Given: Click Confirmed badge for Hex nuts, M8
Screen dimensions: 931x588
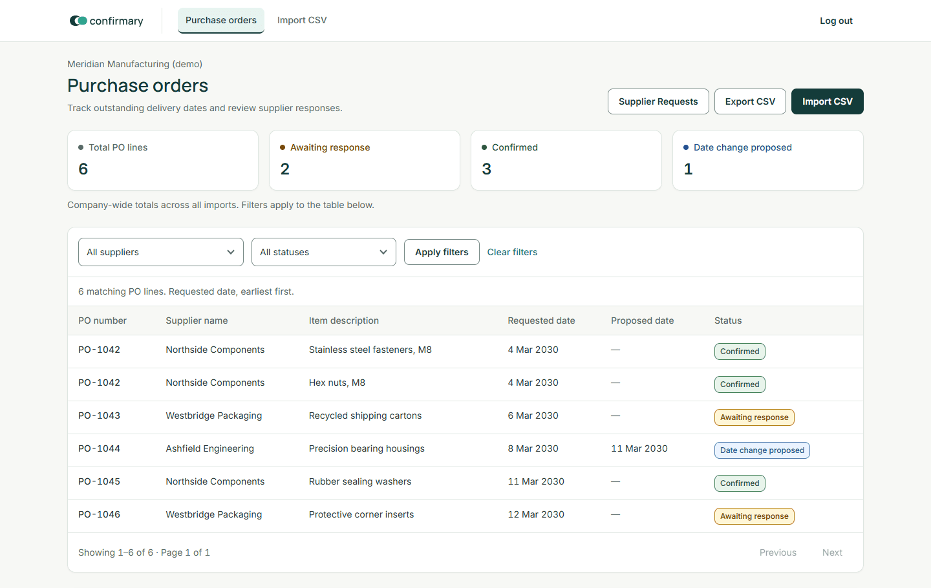Looking at the screenshot, I should coord(740,384).
